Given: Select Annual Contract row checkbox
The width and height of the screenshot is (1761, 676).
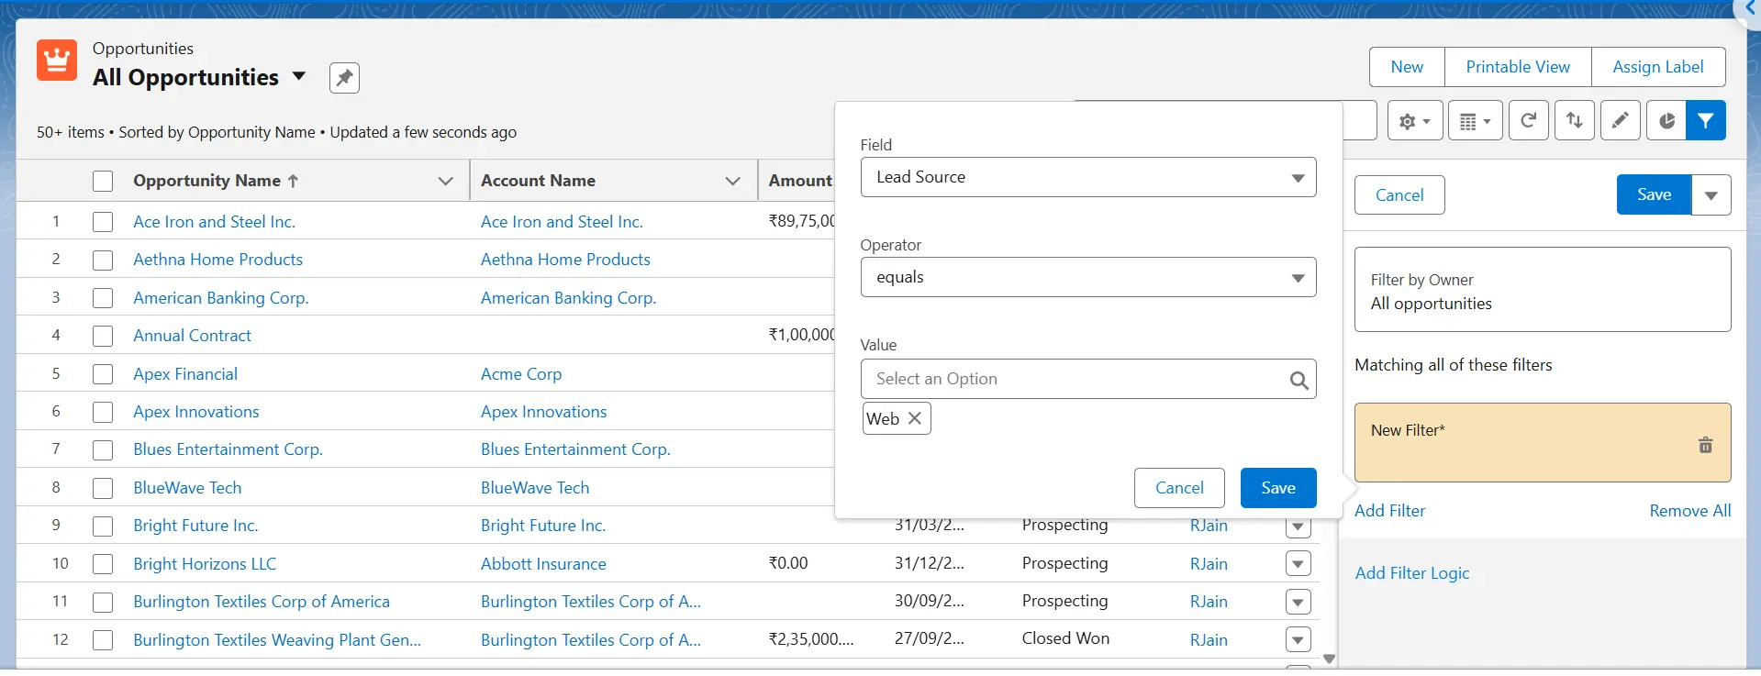Looking at the screenshot, I should [103, 336].
